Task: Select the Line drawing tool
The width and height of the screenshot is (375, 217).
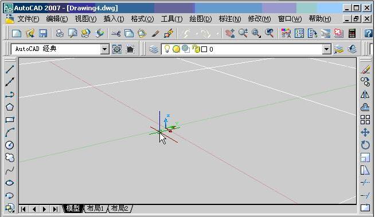Action: click(10, 69)
